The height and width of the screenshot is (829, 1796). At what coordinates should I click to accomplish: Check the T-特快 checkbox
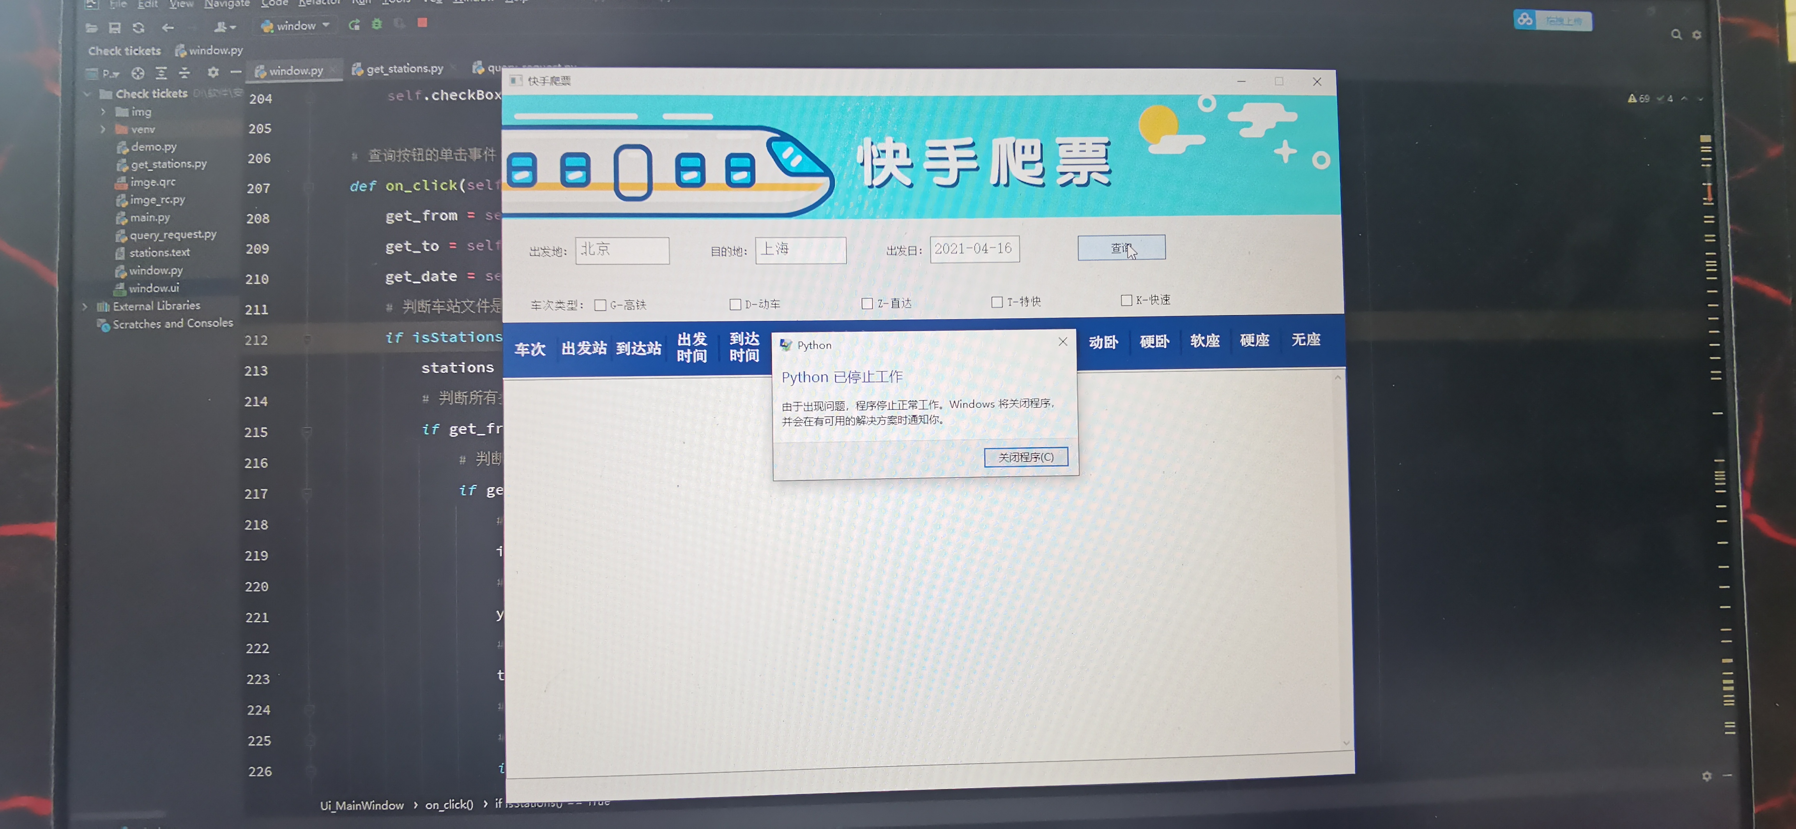[x=997, y=302]
